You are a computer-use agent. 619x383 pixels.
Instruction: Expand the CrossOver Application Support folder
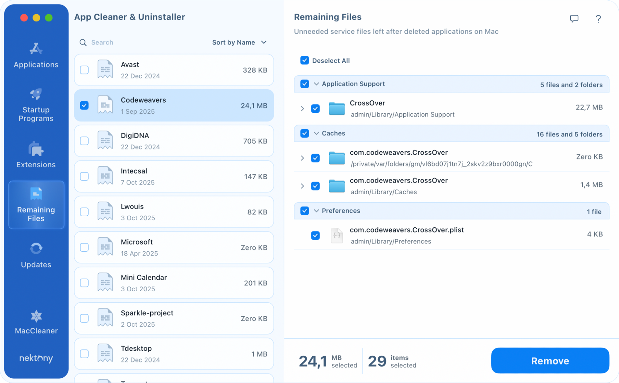pyautogui.click(x=302, y=108)
